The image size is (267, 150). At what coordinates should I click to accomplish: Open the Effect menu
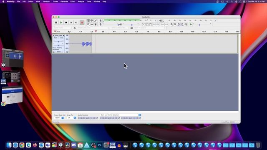coord(73,2)
